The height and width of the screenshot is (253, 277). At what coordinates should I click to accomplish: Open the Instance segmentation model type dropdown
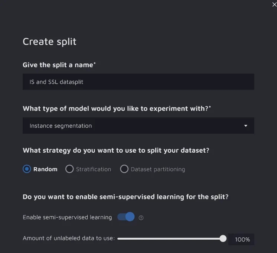click(138, 126)
